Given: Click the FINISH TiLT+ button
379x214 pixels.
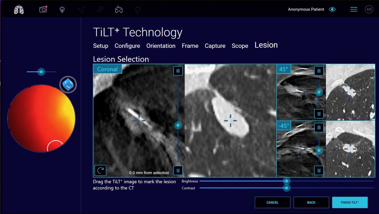Looking at the screenshot, I should pos(350,202).
